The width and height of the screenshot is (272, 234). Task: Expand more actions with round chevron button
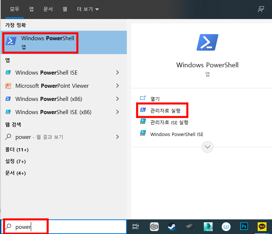207,147
